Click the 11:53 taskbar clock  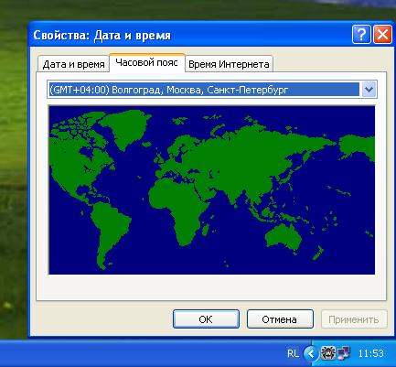point(370,353)
